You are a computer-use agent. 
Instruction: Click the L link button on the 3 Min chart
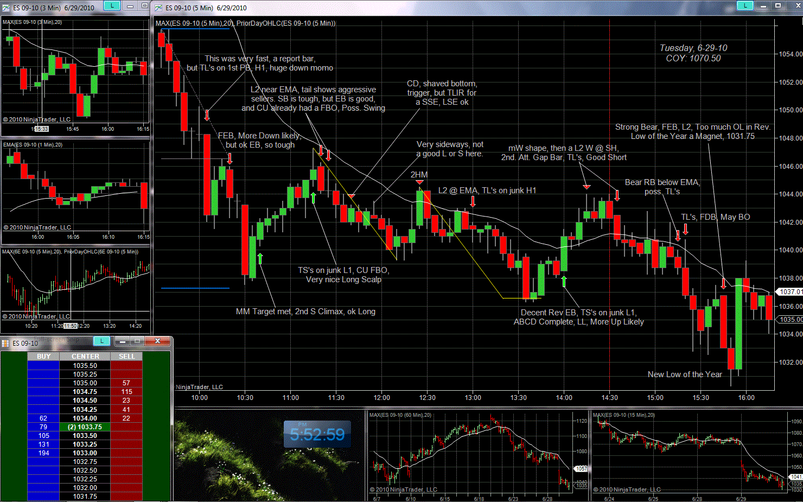pos(112,6)
